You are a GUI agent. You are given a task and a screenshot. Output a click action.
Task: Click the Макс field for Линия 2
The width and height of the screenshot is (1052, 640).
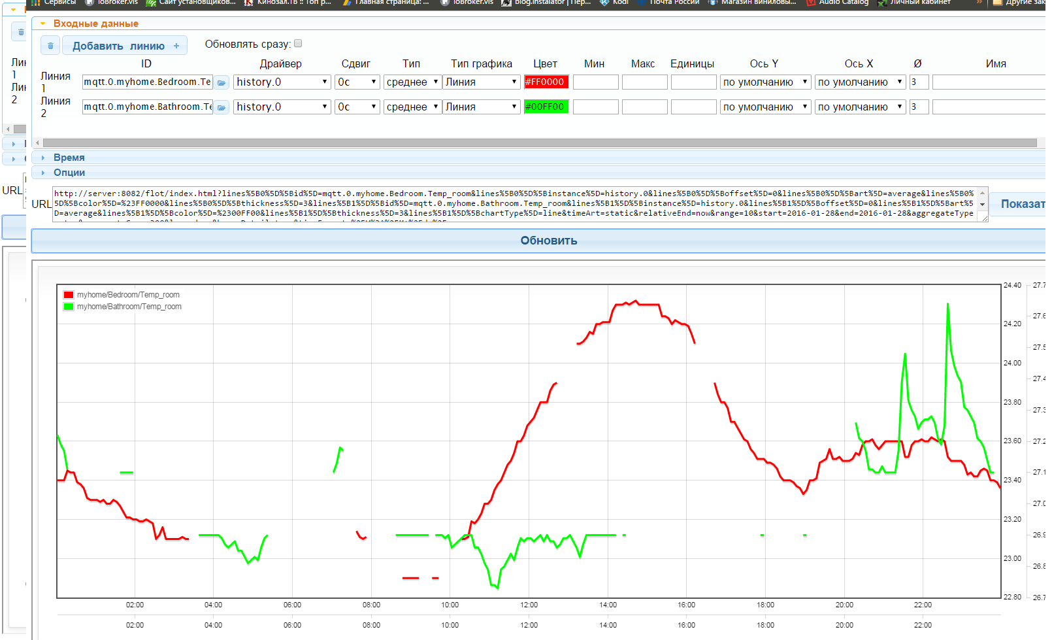645,107
